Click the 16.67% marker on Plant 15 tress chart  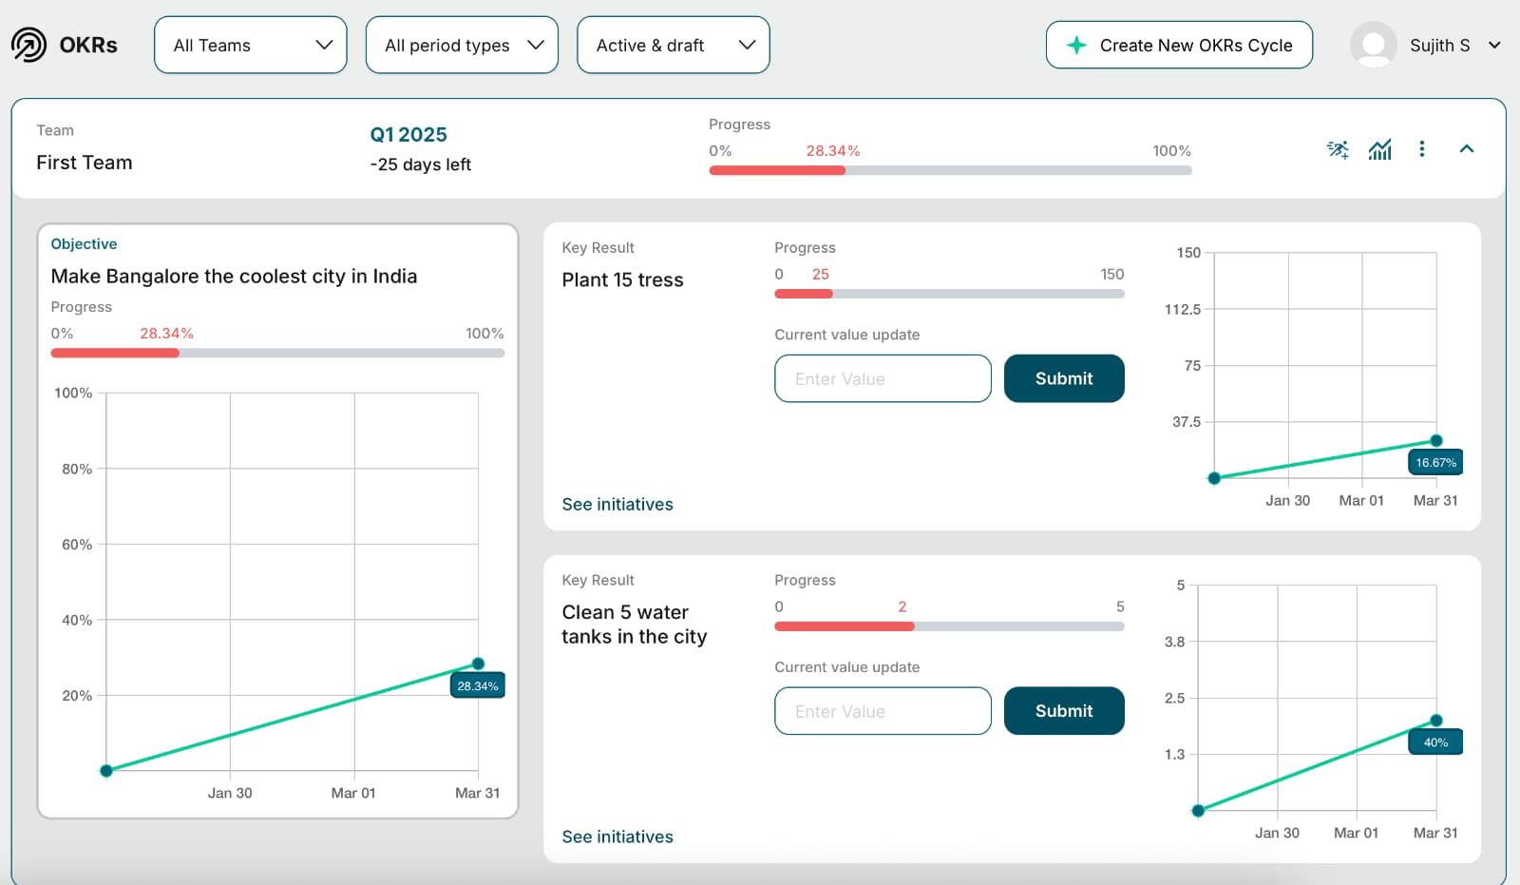pyautogui.click(x=1434, y=462)
